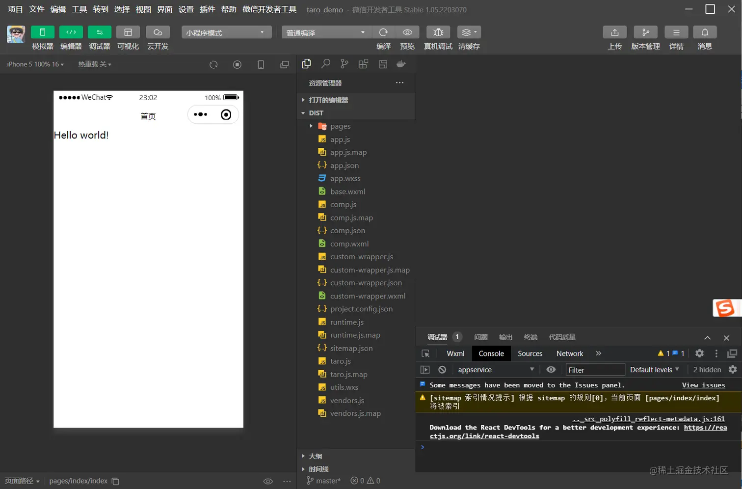Stop the simulator
Viewport: 742px width, 489px height.
(237, 64)
